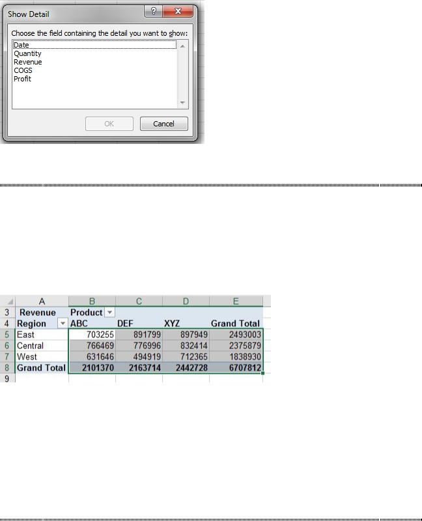This screenshot has height=521, width=422.
Task: Open the Region filter dropdown
Action: point(63,323)
